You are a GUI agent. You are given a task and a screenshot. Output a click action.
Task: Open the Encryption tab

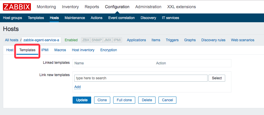pos(108,50)
